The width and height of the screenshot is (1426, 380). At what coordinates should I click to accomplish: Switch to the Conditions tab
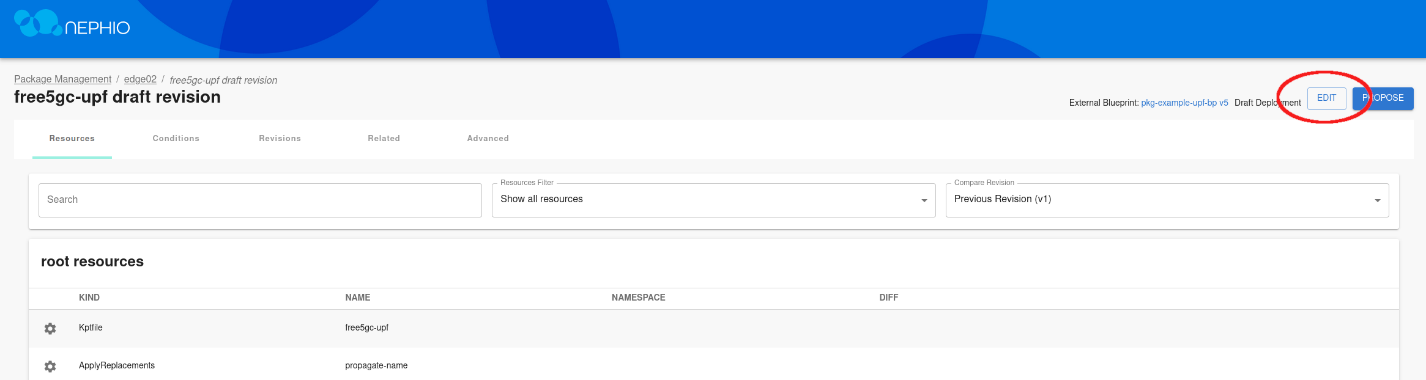[176, 139]
